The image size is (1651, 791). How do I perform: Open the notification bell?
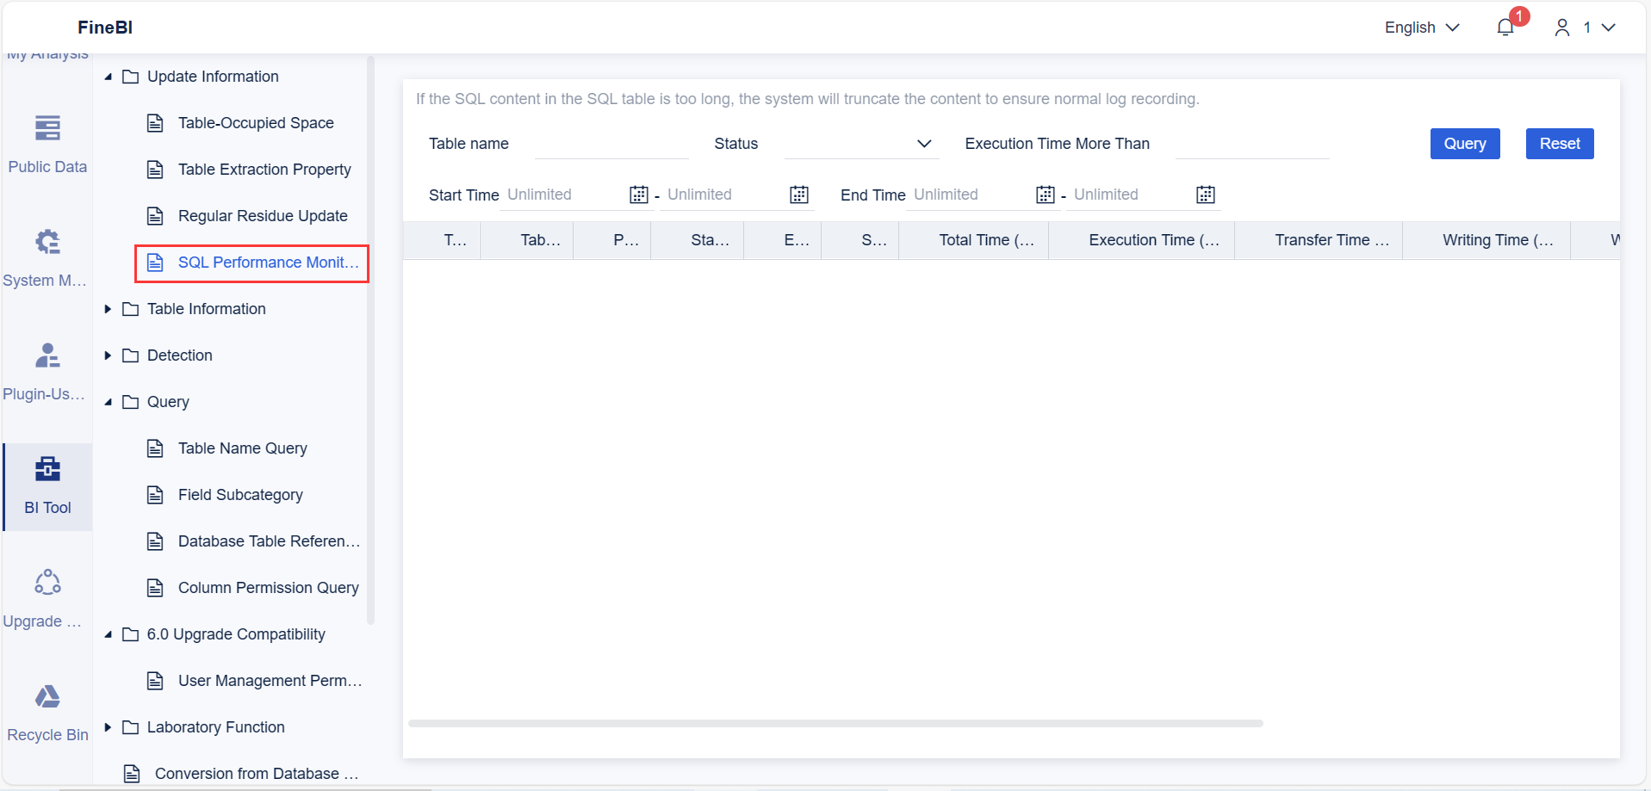coord(1505,27)
